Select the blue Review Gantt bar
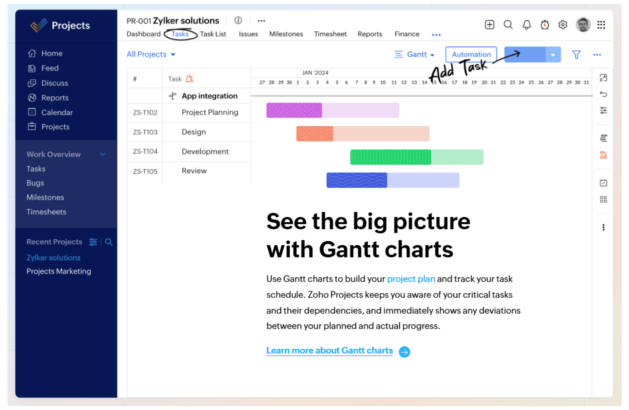The height and width of the screenshot is (410, 629). point(393,180)
